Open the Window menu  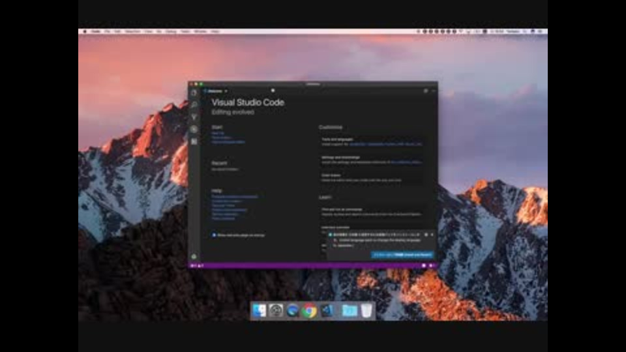200,31
